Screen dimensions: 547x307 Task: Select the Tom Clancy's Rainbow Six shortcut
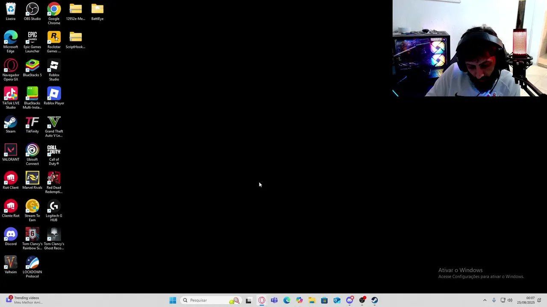(x=32, y=239)
